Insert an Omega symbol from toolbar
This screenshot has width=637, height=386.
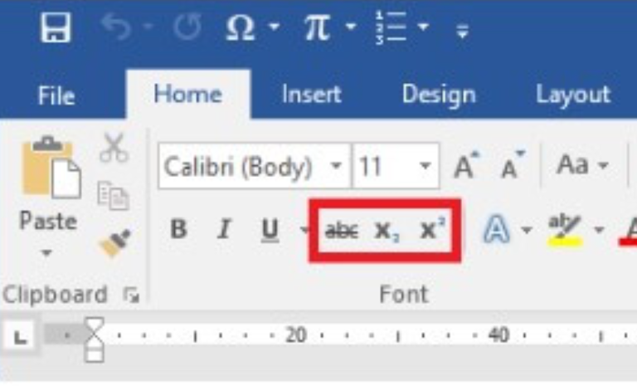(240, 27)
